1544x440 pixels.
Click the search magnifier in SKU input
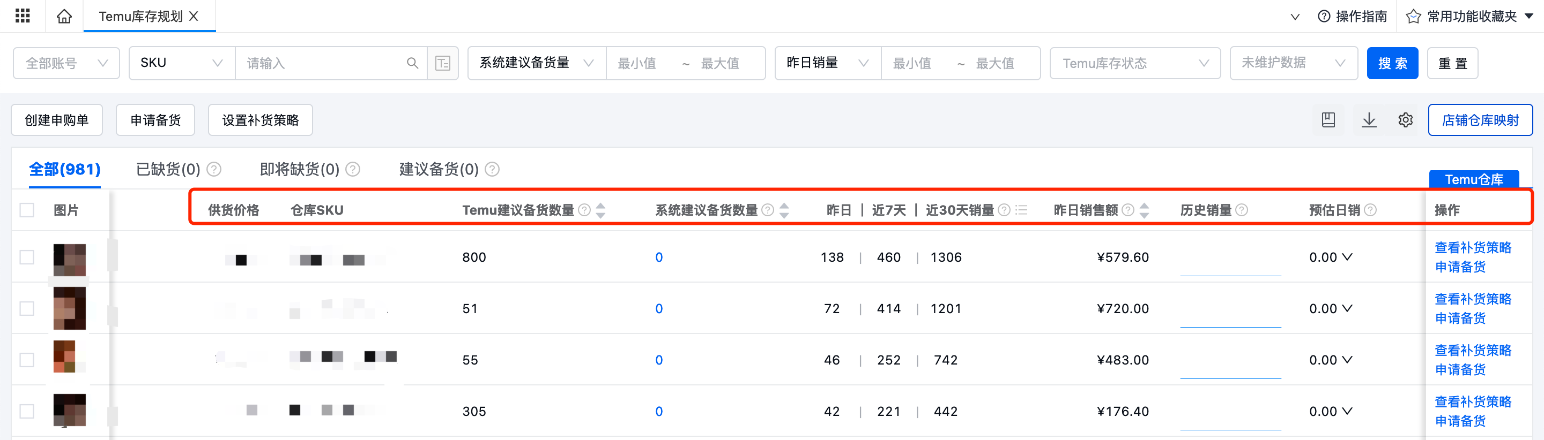point(412,63)
